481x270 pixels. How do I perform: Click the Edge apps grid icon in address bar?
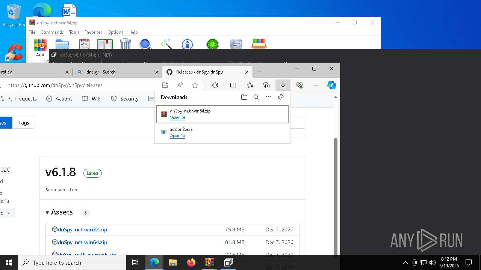(165, 85)
